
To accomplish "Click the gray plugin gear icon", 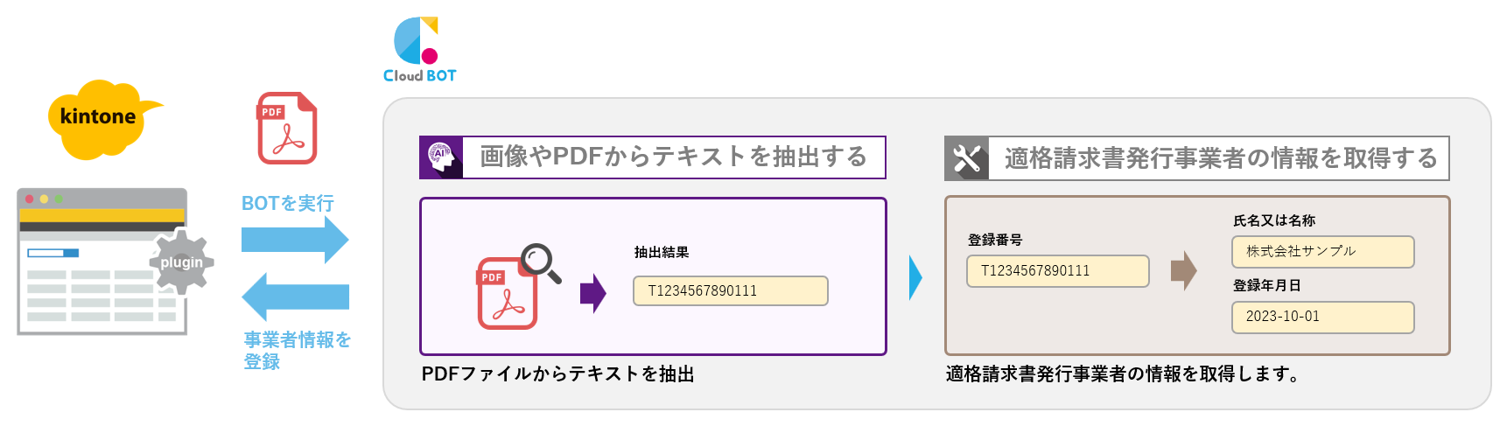I will tap(181, 261).
